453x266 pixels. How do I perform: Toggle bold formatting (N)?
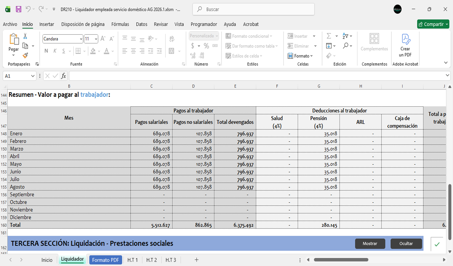pos(46,51)
